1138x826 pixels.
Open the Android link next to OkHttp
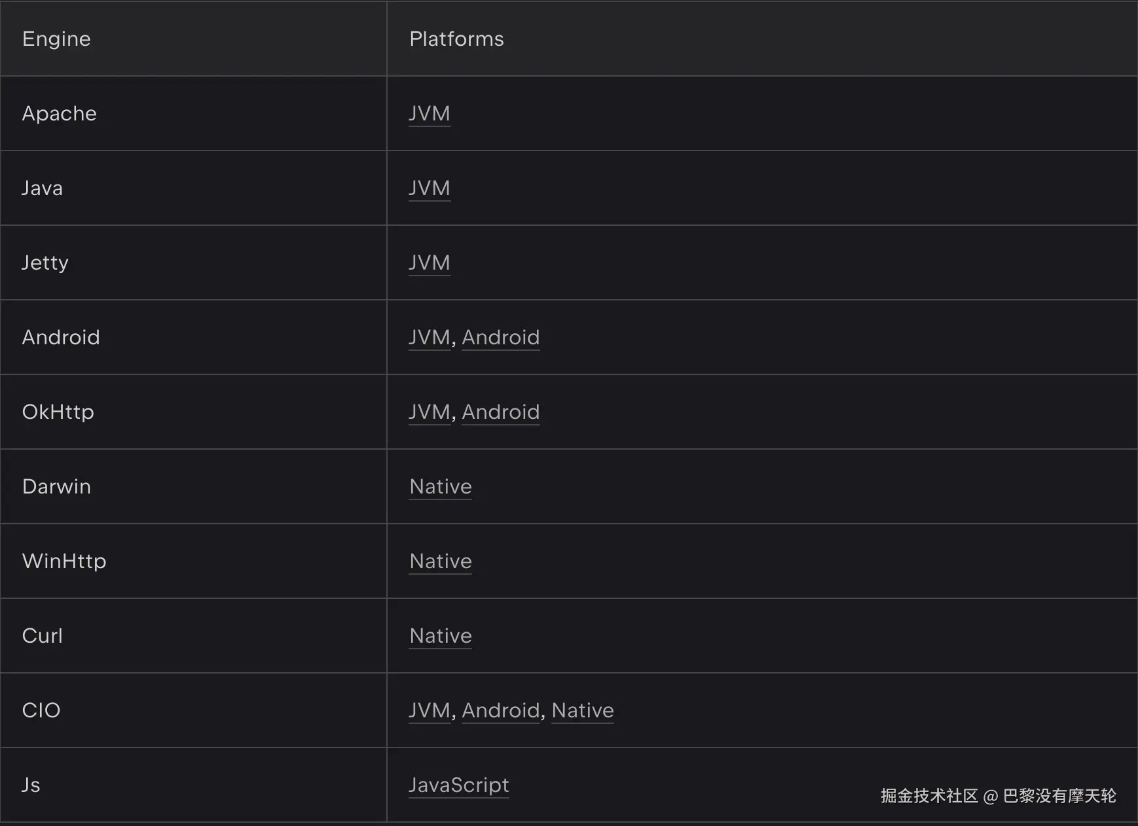pos(501,412)
